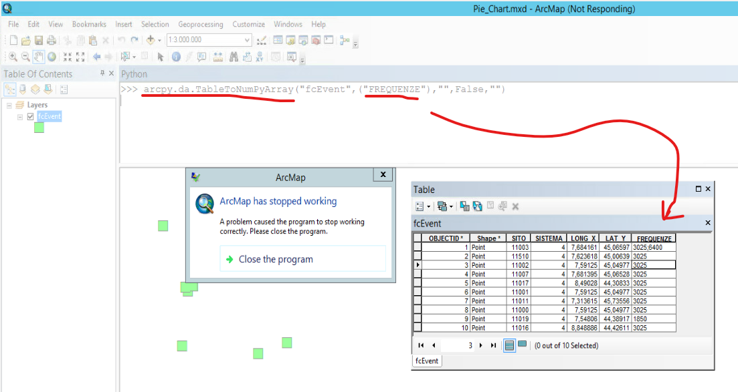Click List By Visibility icon

coord(35,89)
